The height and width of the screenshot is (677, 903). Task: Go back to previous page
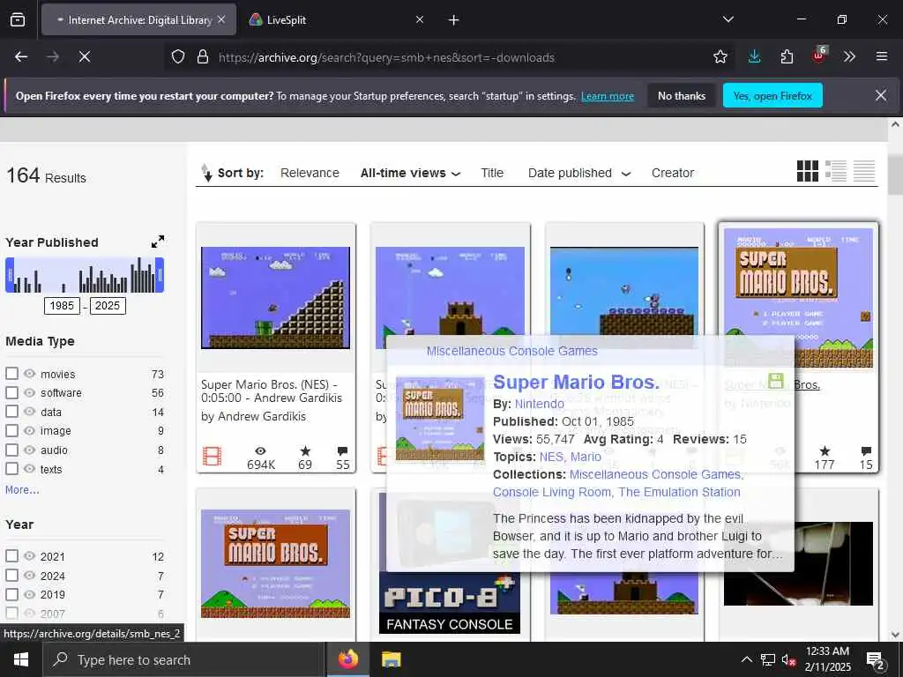[x=21, y=56]
